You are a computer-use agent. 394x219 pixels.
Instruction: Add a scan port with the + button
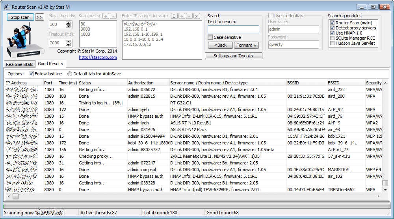(x=106, y=16)
